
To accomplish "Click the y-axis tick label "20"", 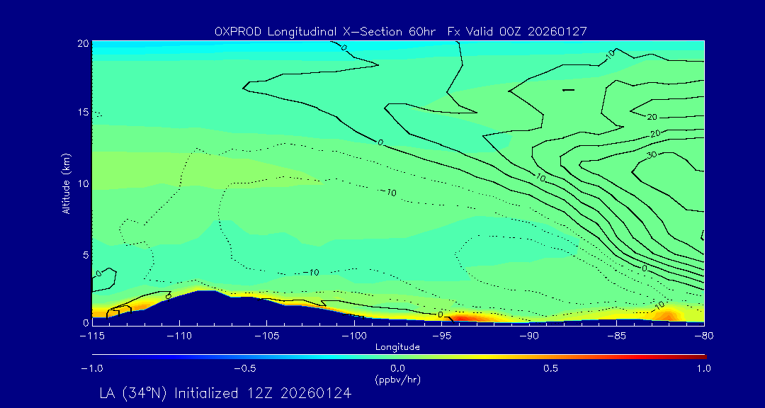I will [x=83, y=43].
